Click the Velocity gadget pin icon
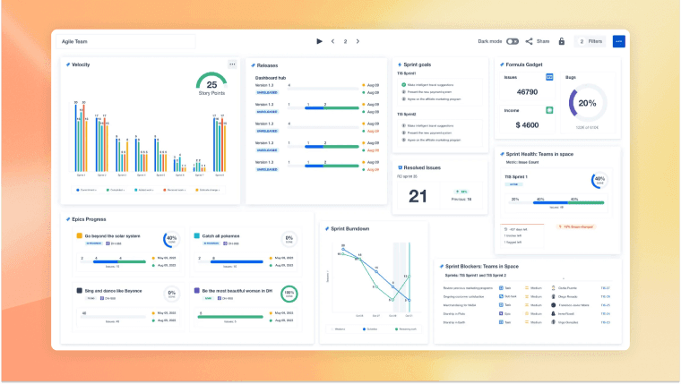 click(68, 64)
